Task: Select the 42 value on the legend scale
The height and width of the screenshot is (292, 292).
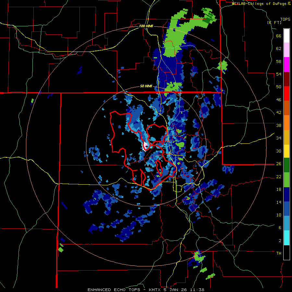Action: pos(279,113)
